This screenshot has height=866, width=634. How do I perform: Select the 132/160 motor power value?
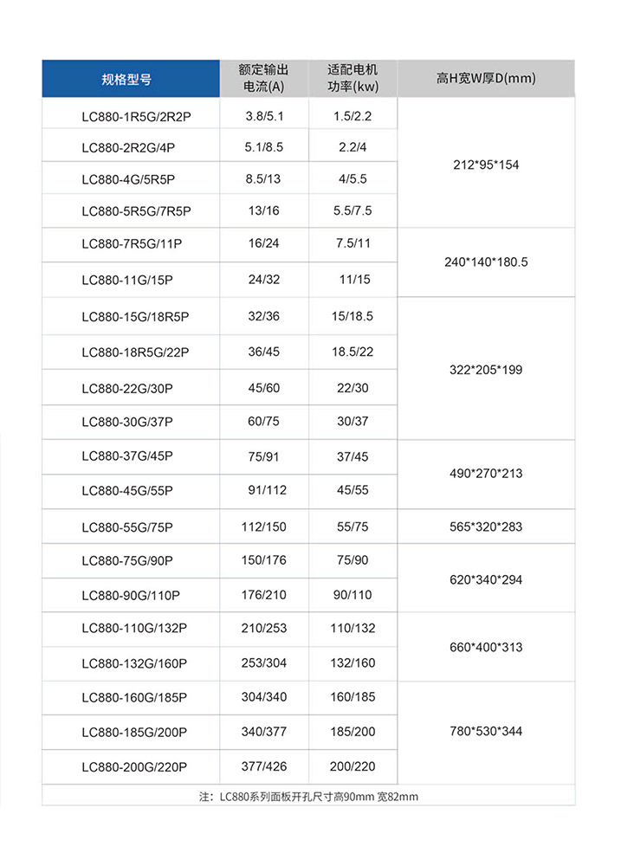[x=353, y=663]
